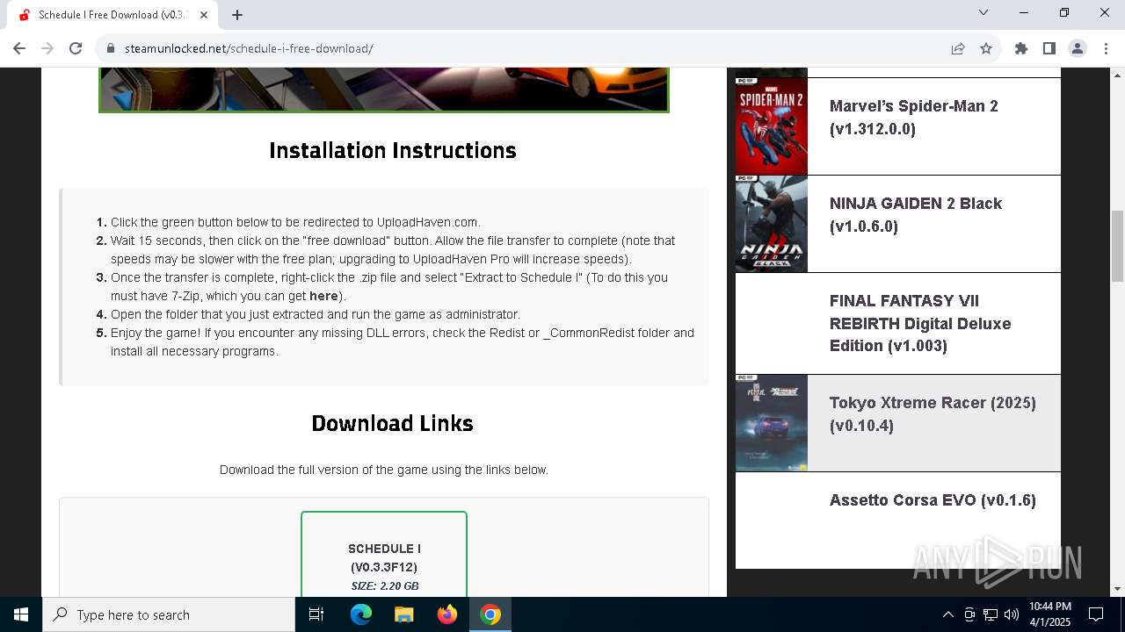The height and width of the screenshot is (632, 1125).
Task: Click the scrollbar up arrow
Action: click(1117, 75)
